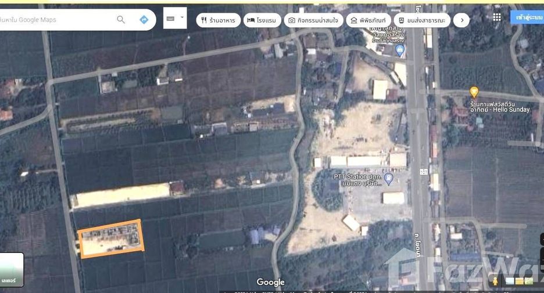Click the Google Maps search input field
This screenshot has height=293, width=544.
coord(56,20)
